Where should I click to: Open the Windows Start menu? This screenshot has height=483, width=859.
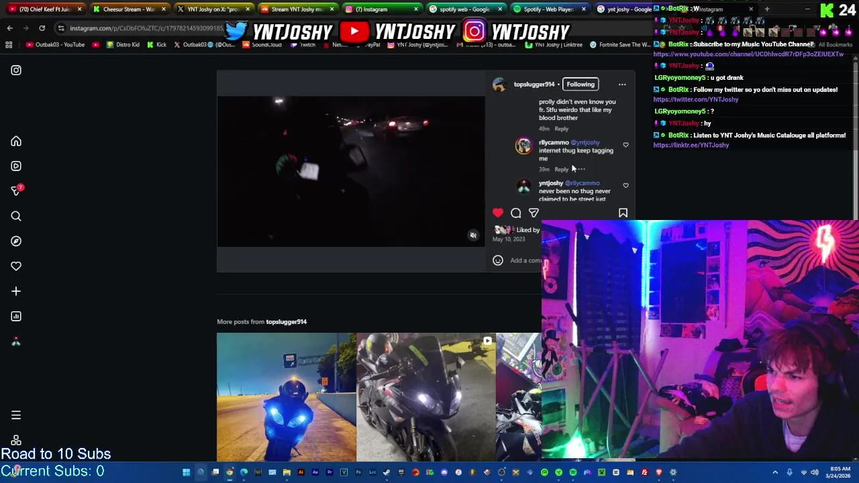point(186,472)
